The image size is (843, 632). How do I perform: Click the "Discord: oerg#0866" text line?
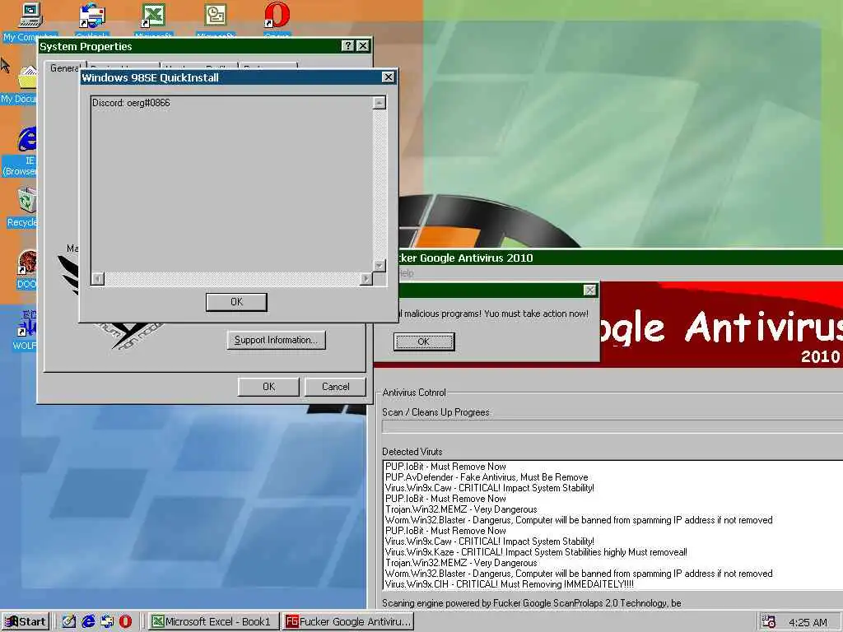131,103
